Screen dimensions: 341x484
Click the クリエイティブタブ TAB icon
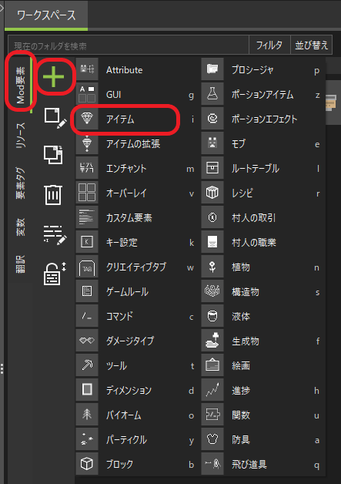pos(87,267)
